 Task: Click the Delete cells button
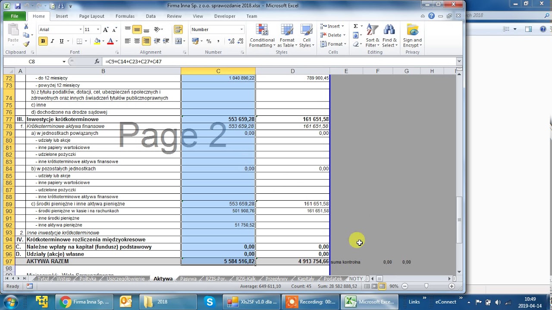pyautogui.click(x=333, y=35)
